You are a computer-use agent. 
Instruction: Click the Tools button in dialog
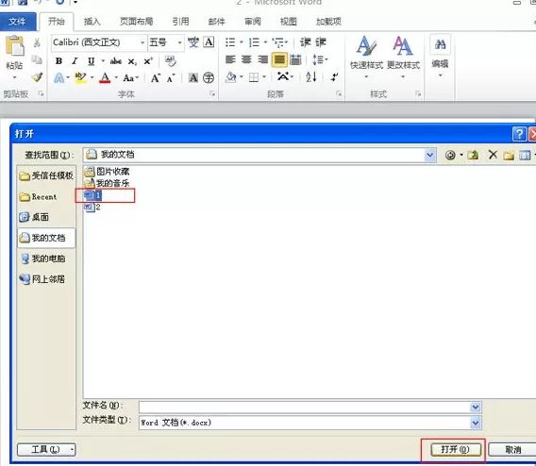tap(46, 450)
